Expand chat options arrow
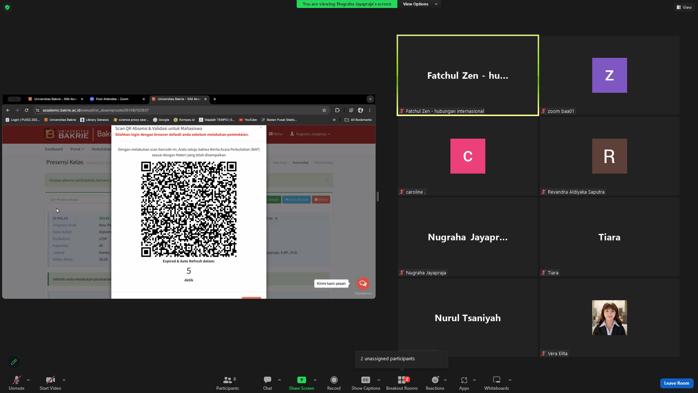Image resolution: width=698 pixels, height=393 pixels. coord(280,380)
